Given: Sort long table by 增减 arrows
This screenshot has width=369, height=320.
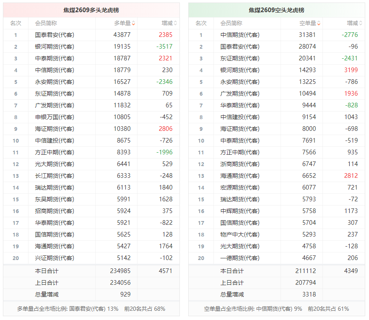Looking at the screenshot, I should coord(175,23).
